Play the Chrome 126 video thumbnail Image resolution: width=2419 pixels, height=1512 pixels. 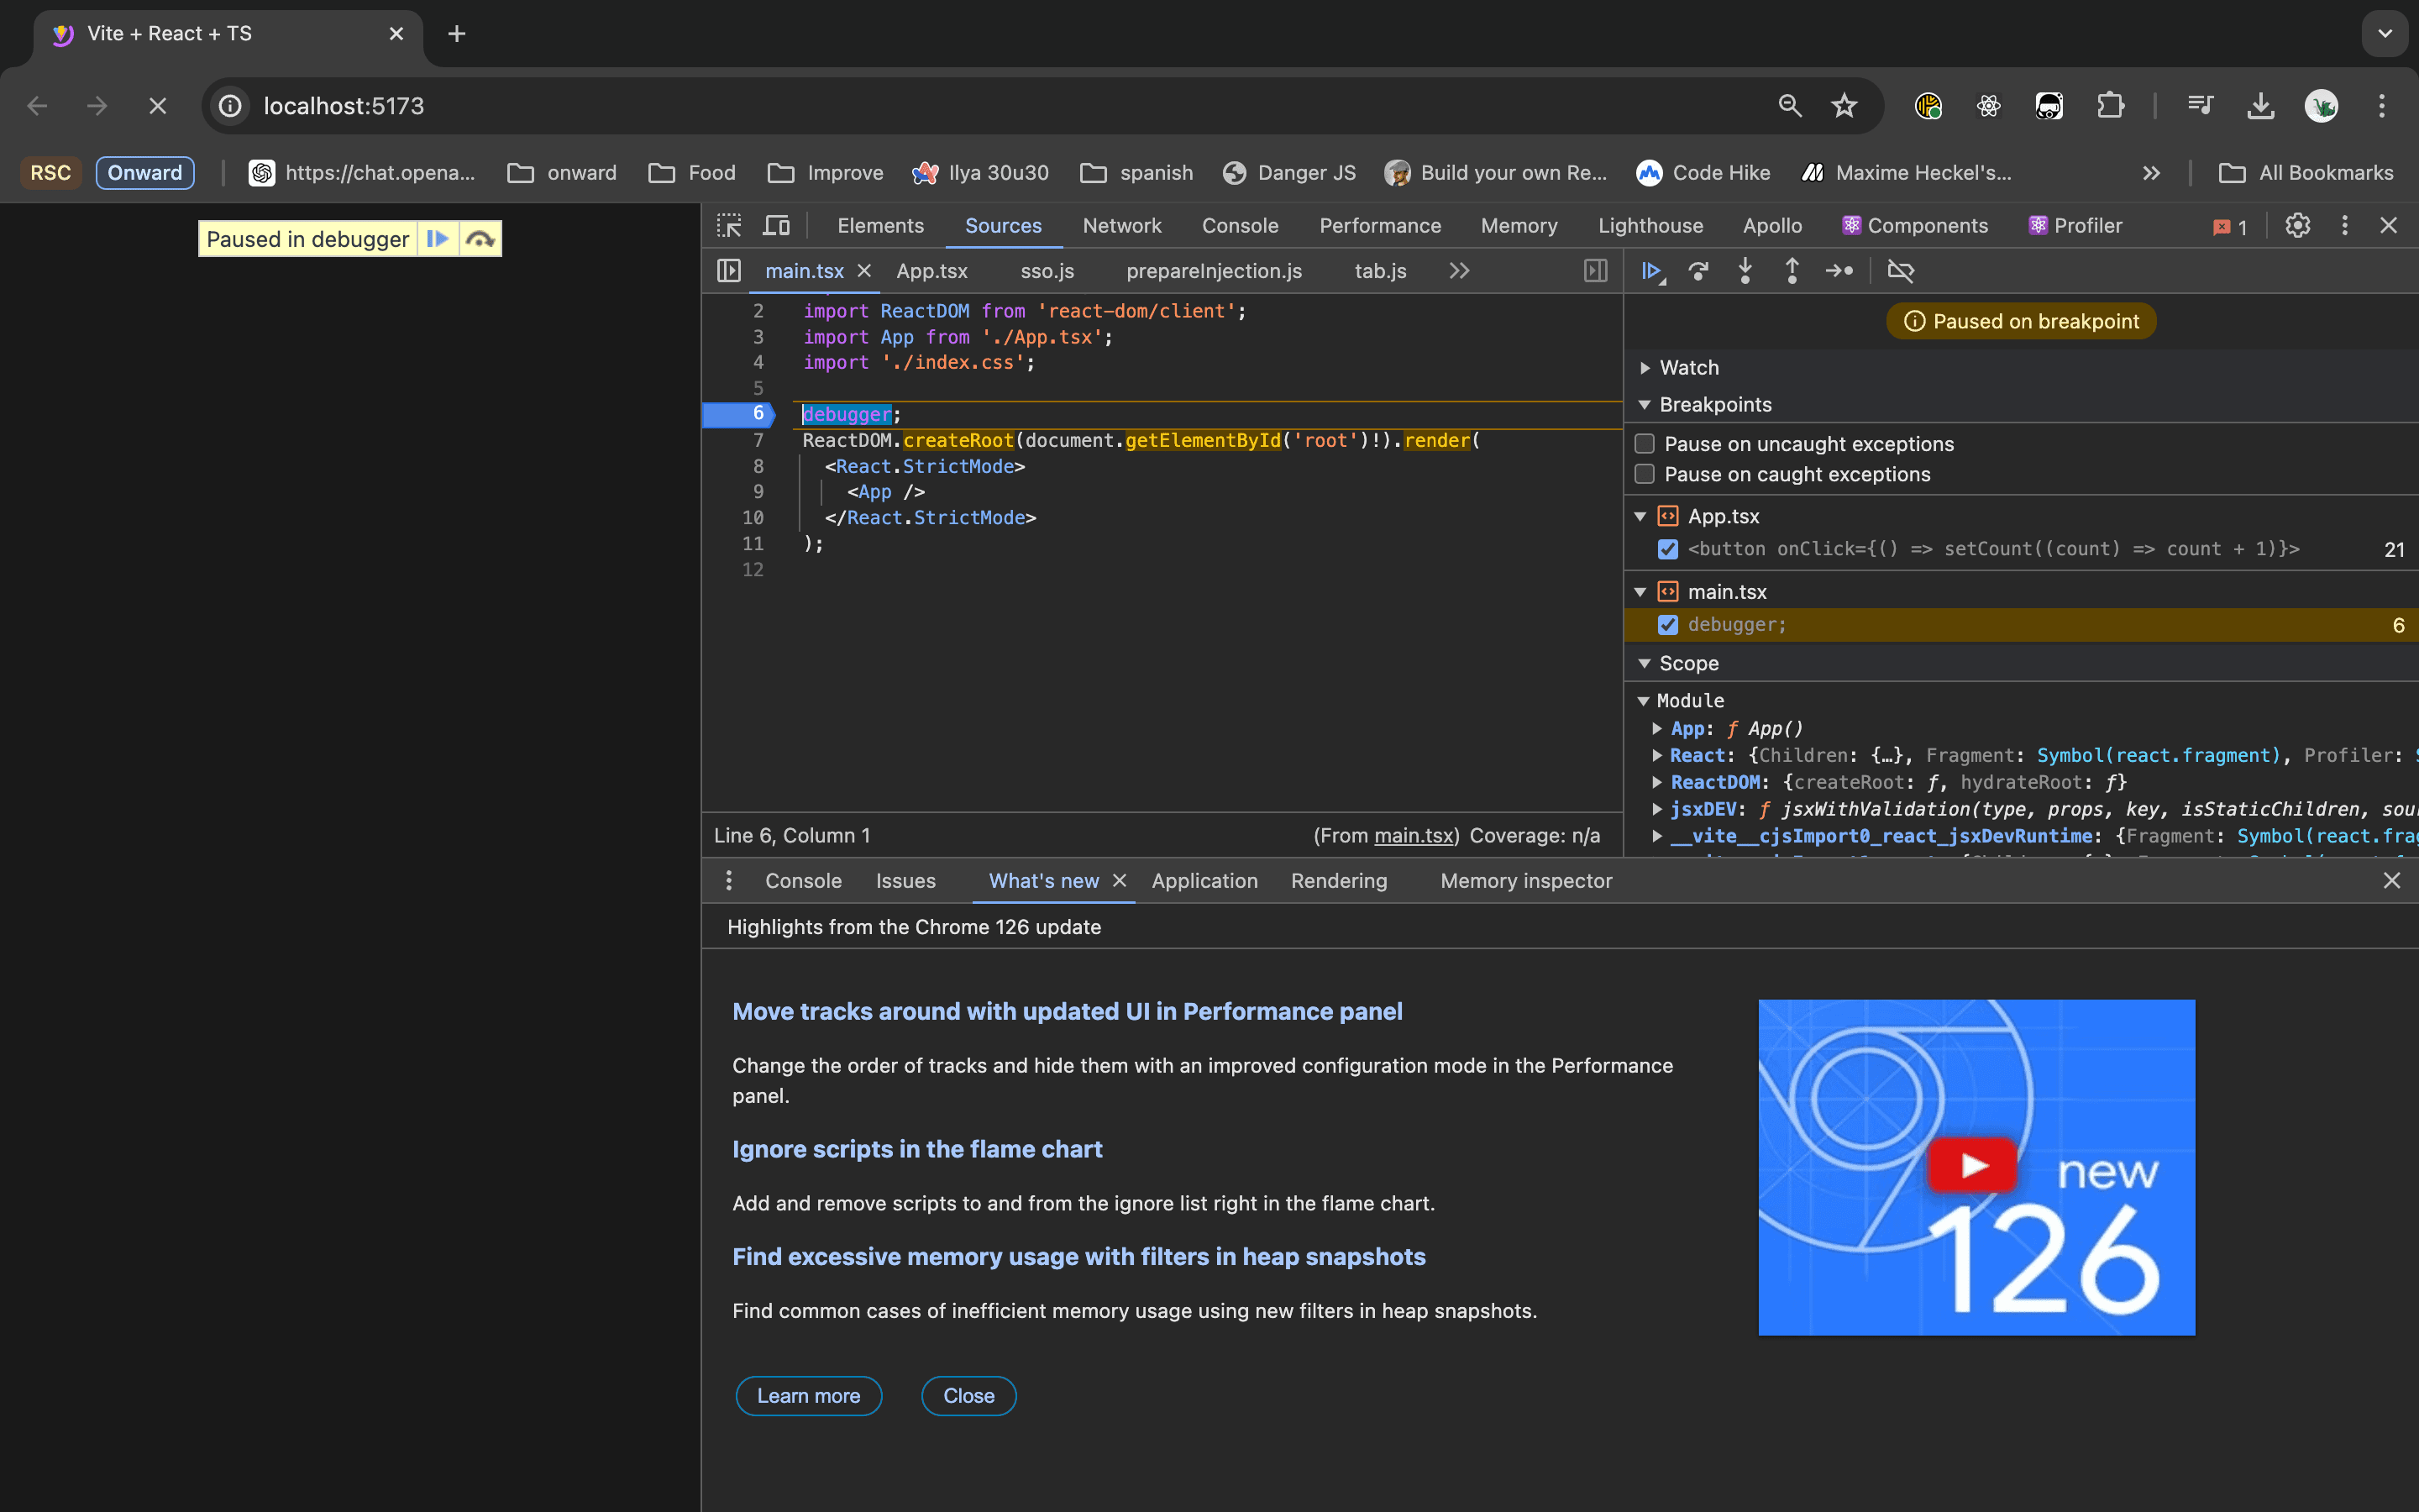click(x=1971, y=1165)
